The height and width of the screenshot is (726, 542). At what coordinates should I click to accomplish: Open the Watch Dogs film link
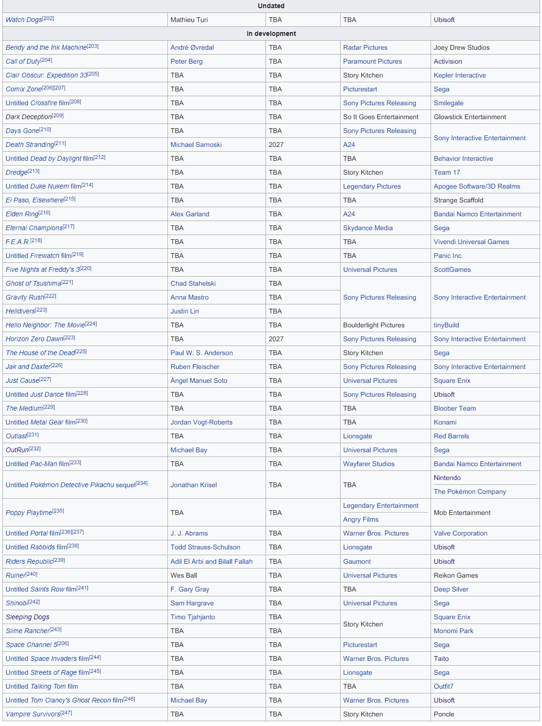tap(23, 20)
